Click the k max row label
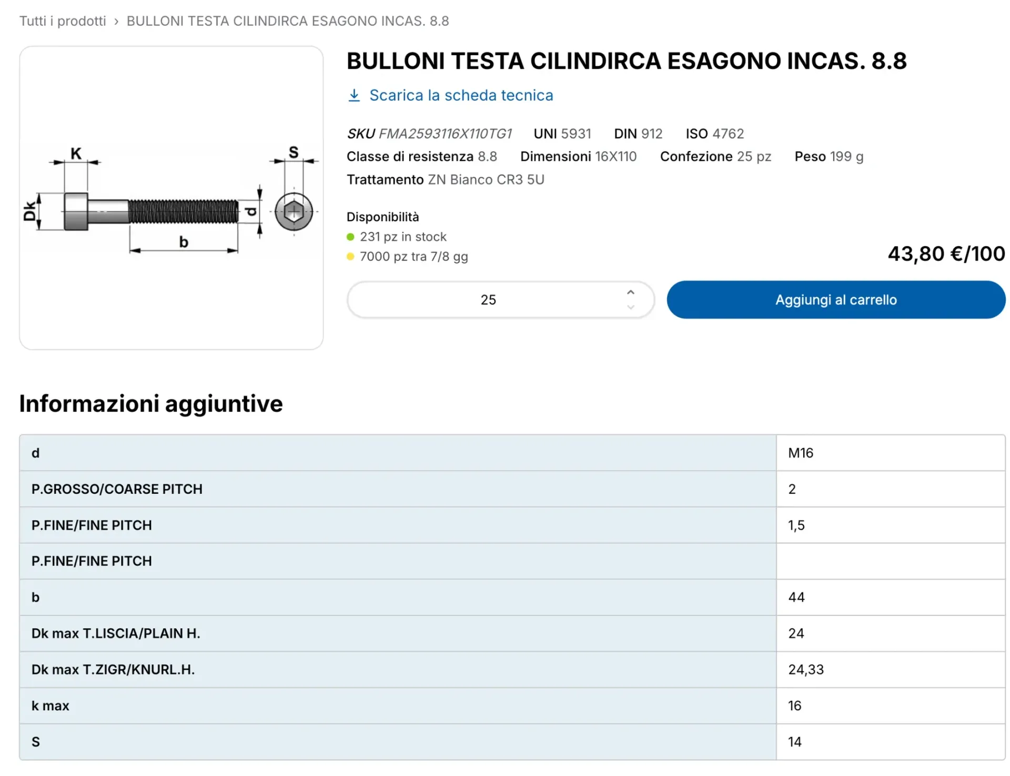Image resolution: width=1010 pixels, height=776 pixels. [x=50, y=706]
